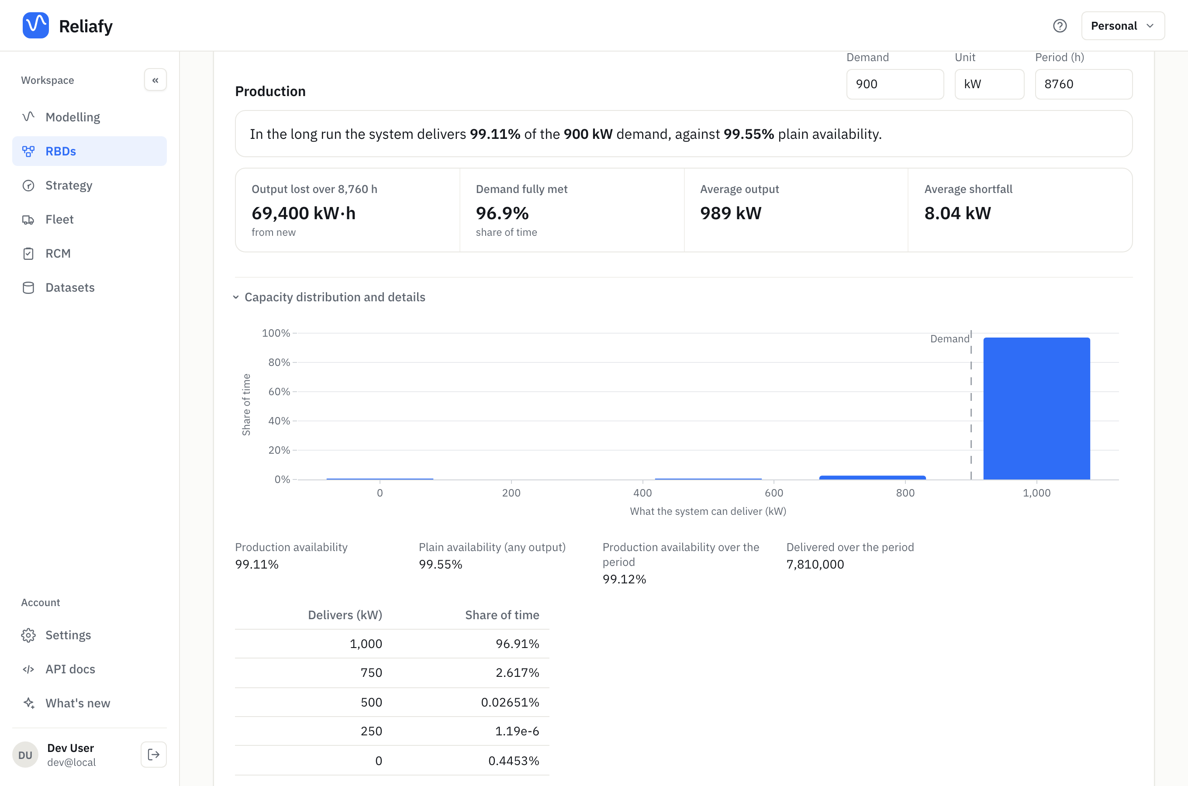Open the help question mark icon
Image resolution: width=1188 pixels, height=786 pixels.
1060,26
